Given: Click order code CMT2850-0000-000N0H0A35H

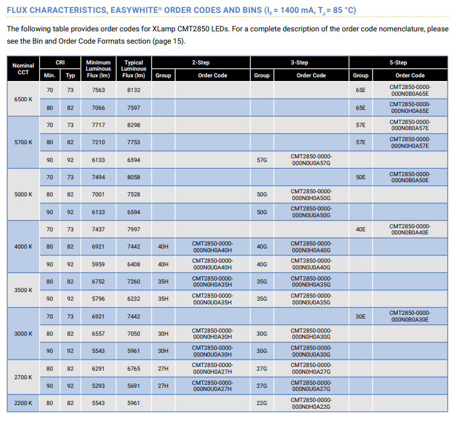Looking at the screenshot, I should (x=212, y=282).
